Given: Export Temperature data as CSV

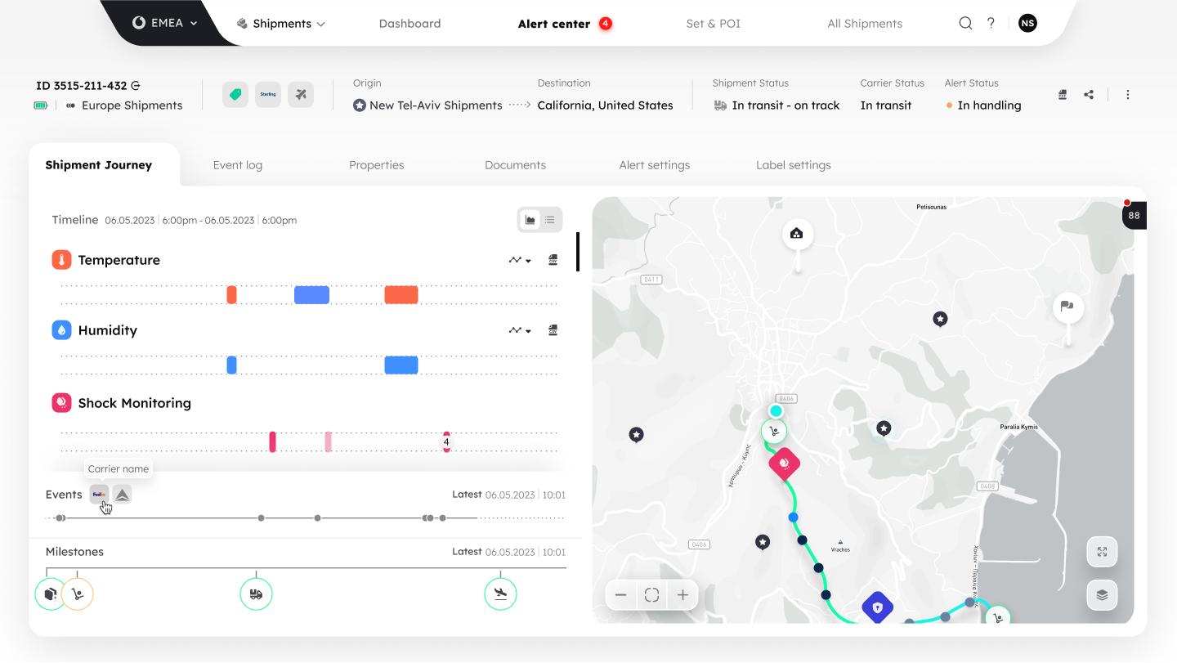Looking at the screenshot, I should tap(553, 260).
